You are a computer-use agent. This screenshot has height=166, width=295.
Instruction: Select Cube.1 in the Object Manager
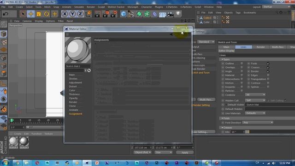click(x=207, y=18)
